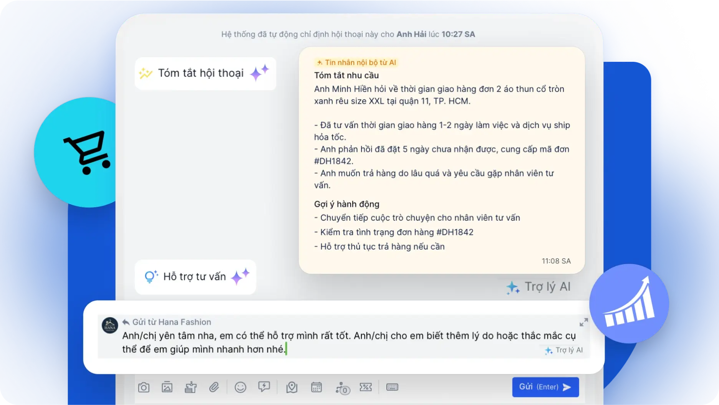The width and height of the screenshot is (719, 405).
Task: Select the Hỗ trợ tư vấn suggestion
Action: [x=195, y=277]
